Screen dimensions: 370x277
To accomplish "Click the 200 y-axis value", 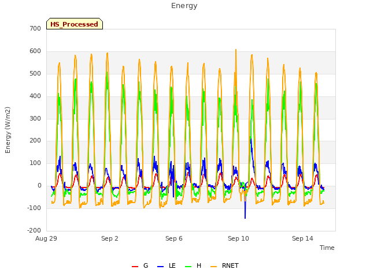I will (35, 141).
